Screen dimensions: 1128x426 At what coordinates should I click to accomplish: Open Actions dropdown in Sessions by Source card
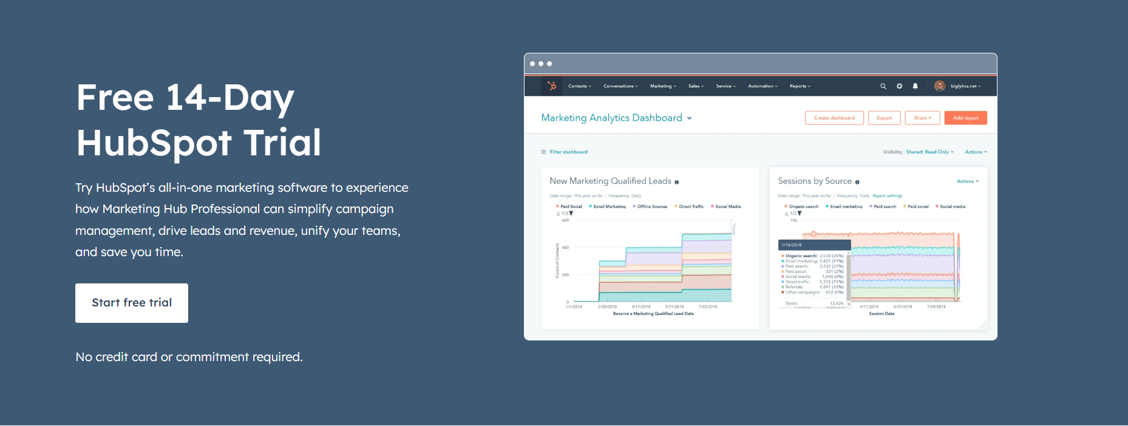967,181
